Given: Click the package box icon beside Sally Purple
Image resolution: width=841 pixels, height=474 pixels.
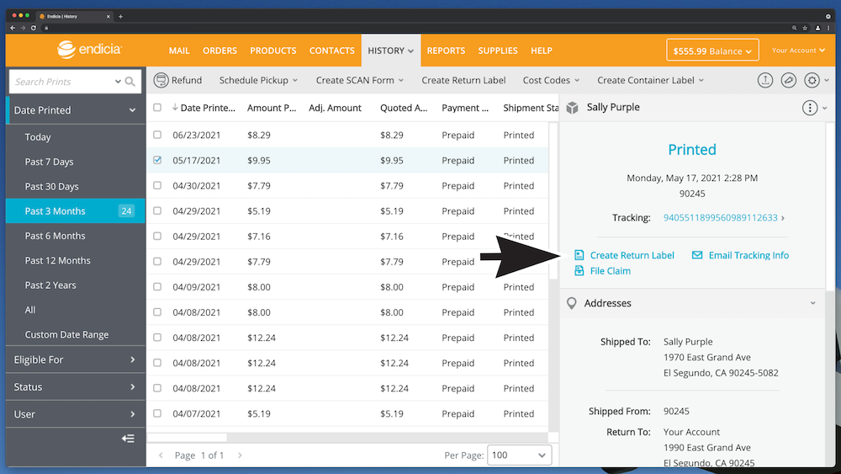Looking at the screenshot, I should pos(572,108).
